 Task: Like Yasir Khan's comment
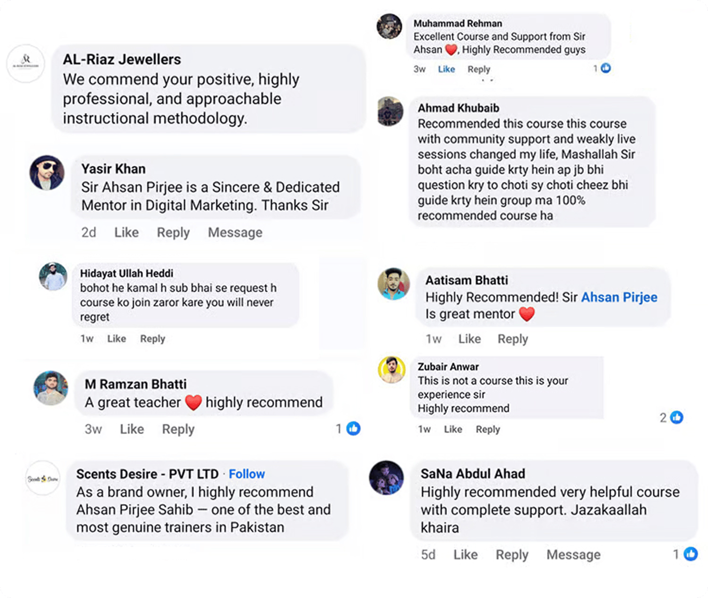click(x=126, y=233)
